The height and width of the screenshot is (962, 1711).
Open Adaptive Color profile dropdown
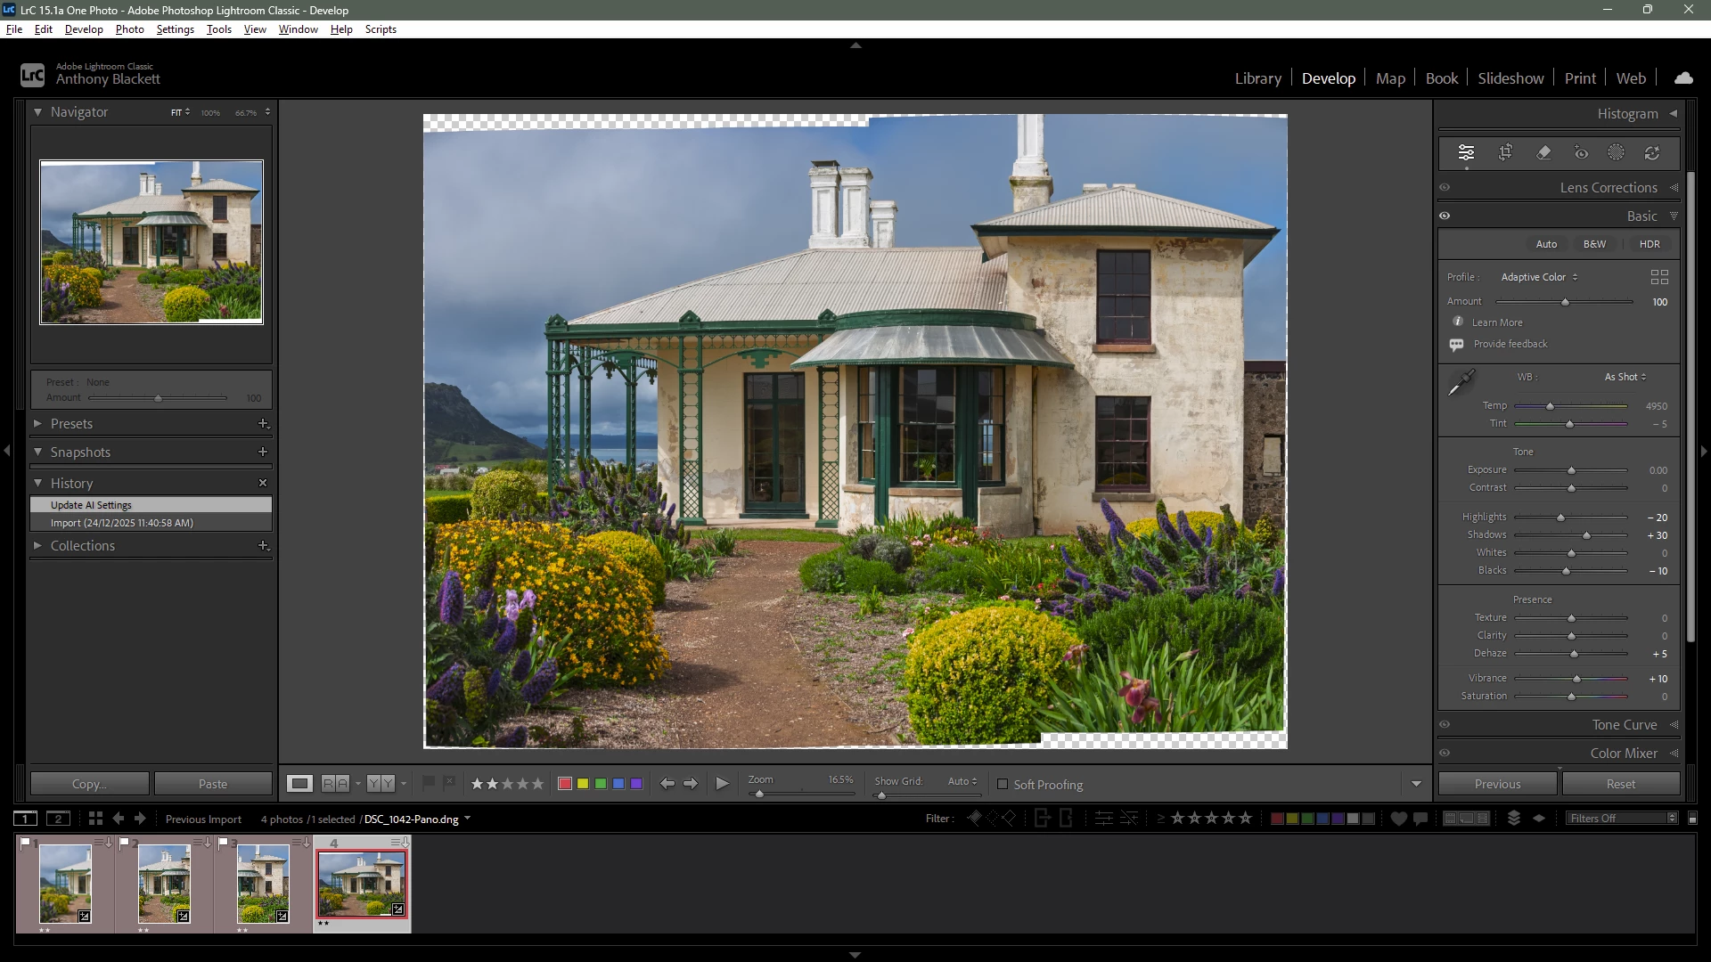pyautogui.click(x=1539, y=277)
